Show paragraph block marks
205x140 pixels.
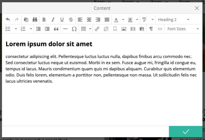point(151,29)
